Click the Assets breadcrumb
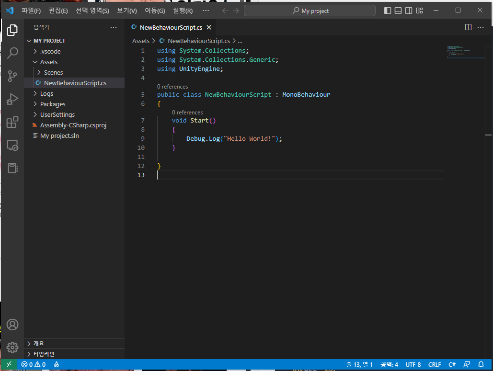493x371 pixels. tap(140, 41)
